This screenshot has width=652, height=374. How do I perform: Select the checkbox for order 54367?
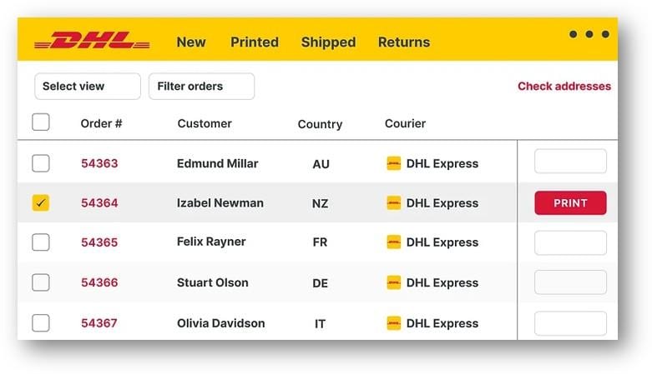click(41, 322)
